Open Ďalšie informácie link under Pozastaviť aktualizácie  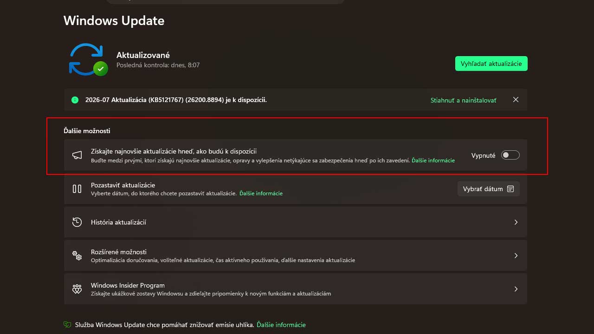point(261,193)
